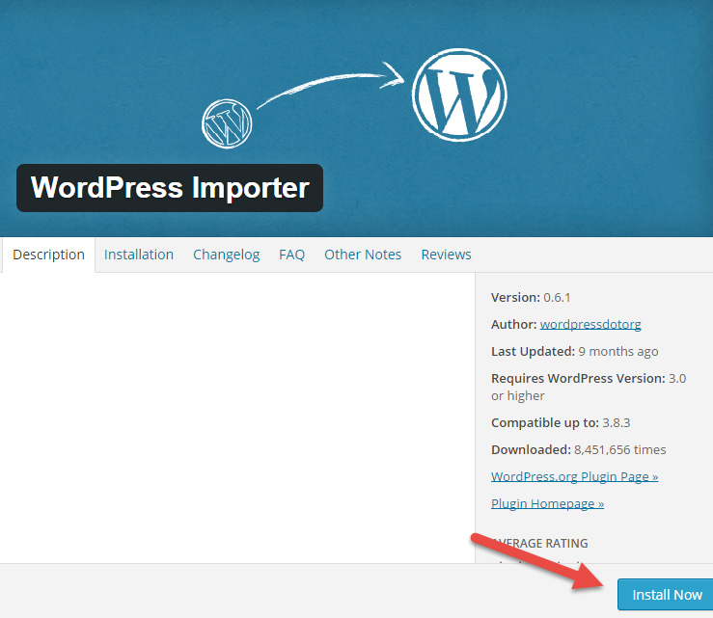Click the small sketched WordPress logo
The height and width of the screenshot is (618, 713).
227,123
